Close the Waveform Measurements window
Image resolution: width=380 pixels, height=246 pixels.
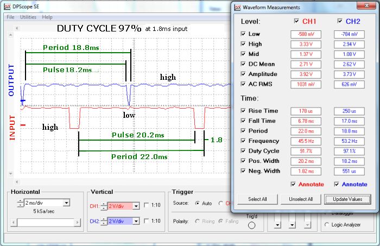coord(366,5)
